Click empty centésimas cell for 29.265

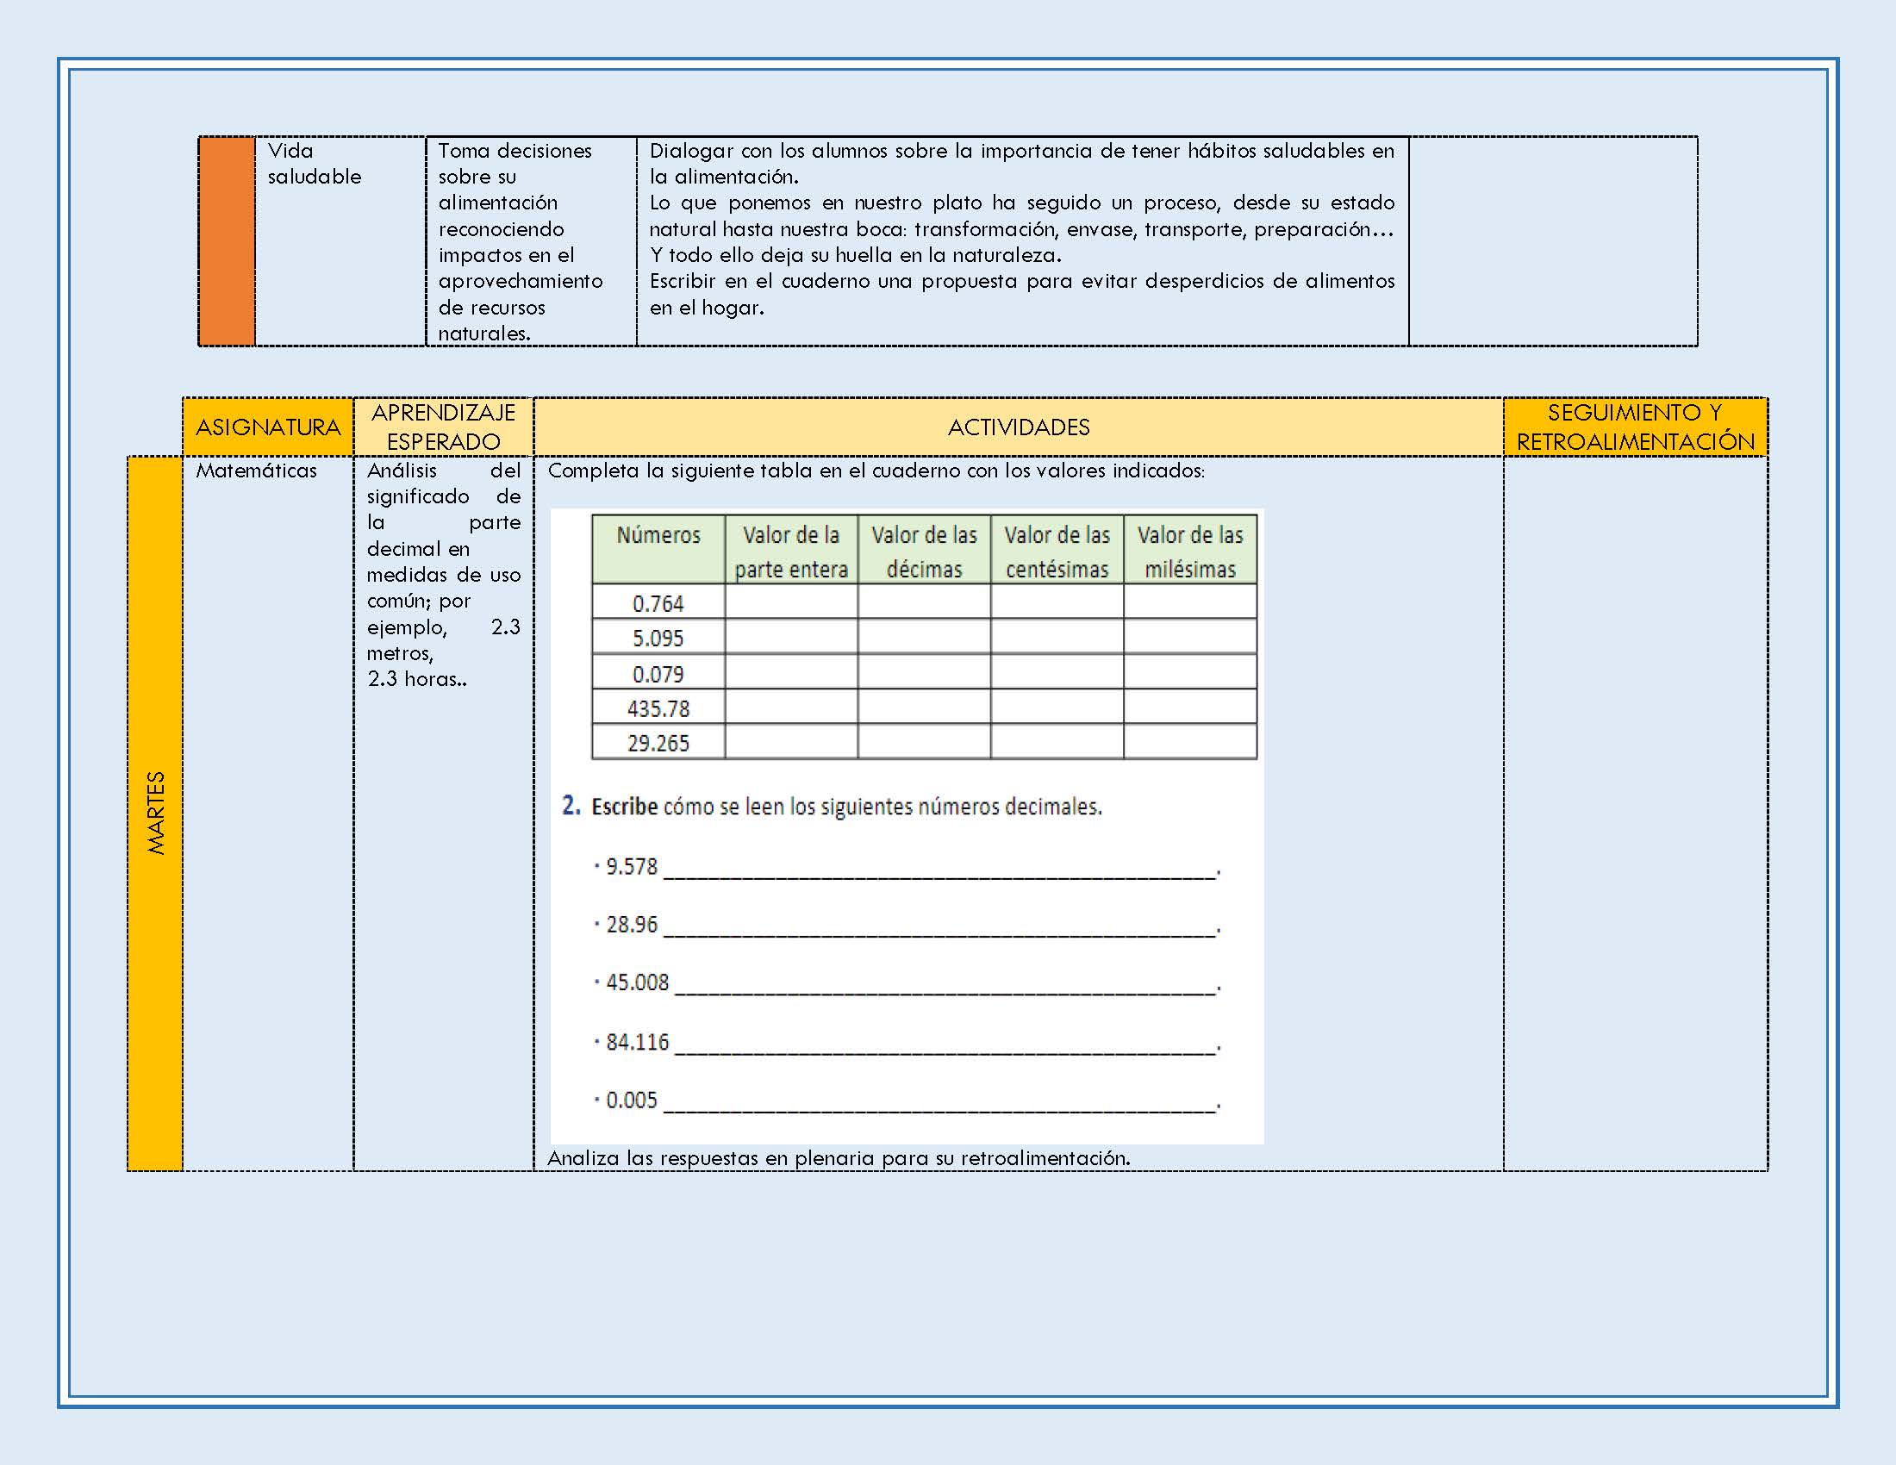[1057, 742]
